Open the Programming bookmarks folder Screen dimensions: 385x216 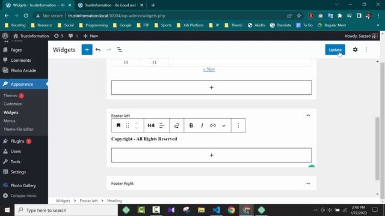click(93, 25)
